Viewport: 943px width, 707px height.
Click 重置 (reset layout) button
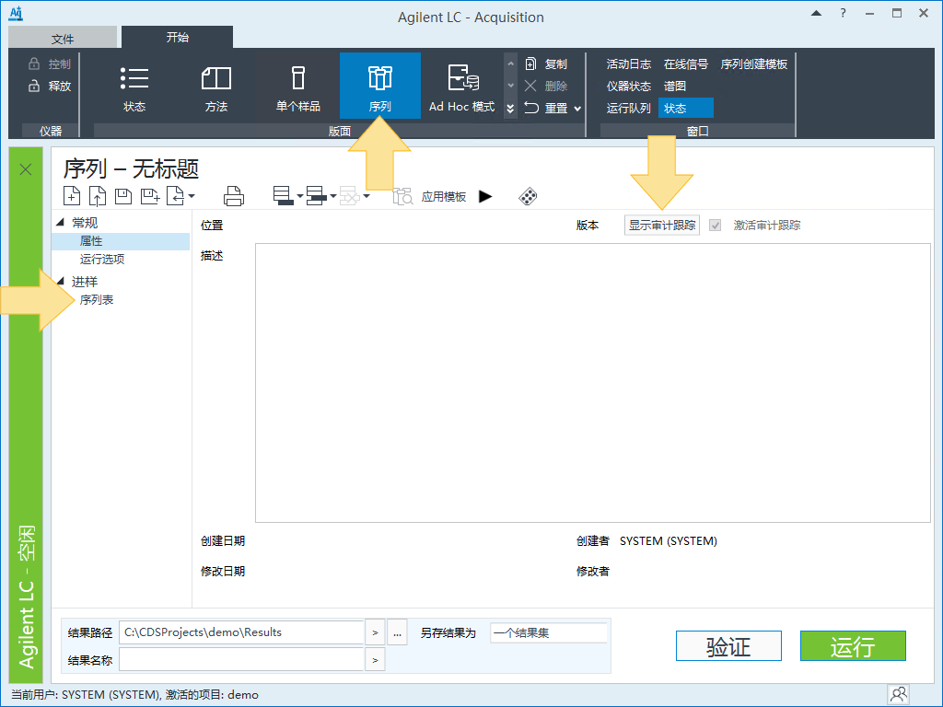pyautogui.click(x=546, y=109)
